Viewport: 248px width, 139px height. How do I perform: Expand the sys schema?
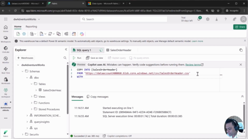[x=27, y=128]
